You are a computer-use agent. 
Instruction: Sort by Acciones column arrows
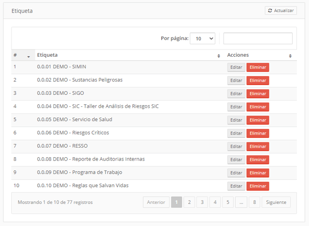[290, 56]
